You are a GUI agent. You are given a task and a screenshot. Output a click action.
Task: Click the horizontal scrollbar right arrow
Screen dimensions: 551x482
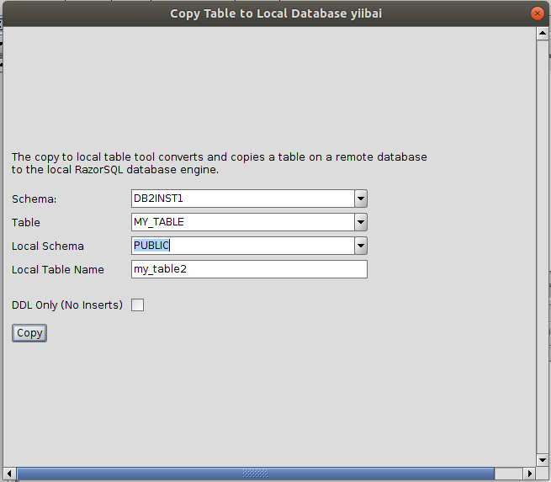point(529,474)
